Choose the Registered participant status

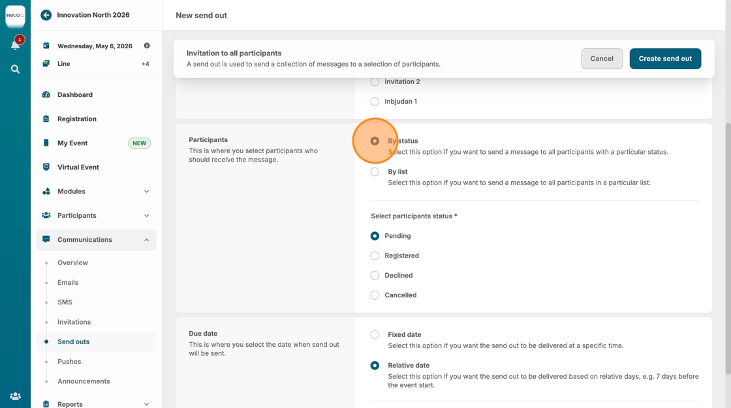click(x=375, y=255)
